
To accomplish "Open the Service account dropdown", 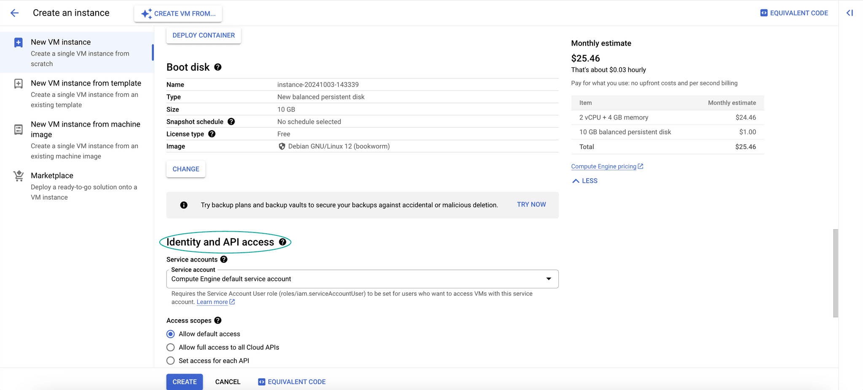I will pyautogui.click(x=362, y=279).
